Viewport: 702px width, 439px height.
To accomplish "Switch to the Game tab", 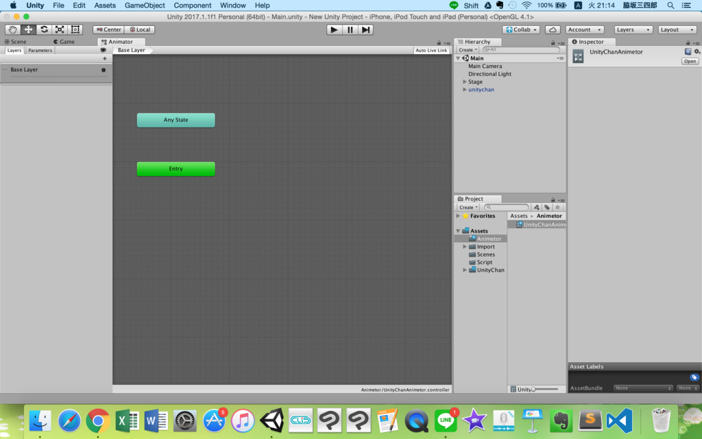I will (64, 42).
